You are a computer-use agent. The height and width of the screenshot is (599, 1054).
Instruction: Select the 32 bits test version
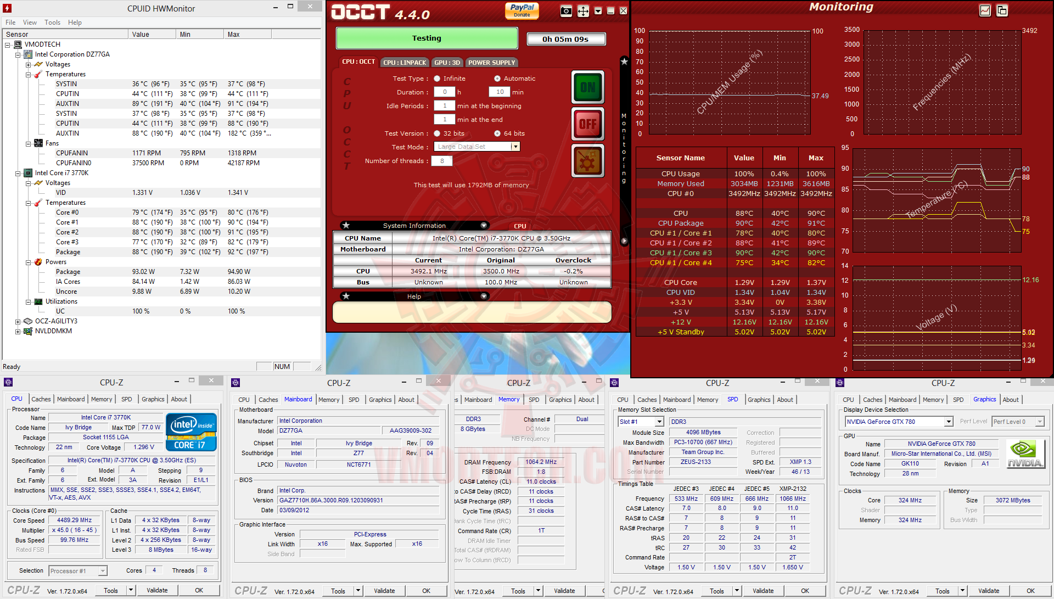point(438,133)
